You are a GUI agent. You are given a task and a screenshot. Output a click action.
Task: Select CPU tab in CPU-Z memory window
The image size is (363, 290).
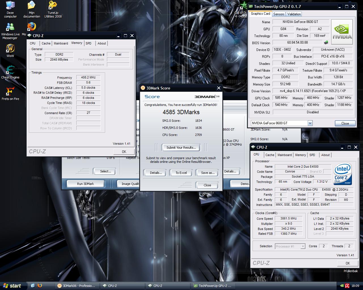(33, 43)
